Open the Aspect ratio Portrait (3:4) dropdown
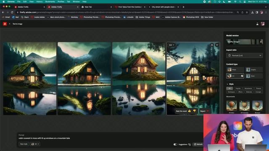Image resolution: width=269 pixels, height=151 pixels. click(245, 55)
